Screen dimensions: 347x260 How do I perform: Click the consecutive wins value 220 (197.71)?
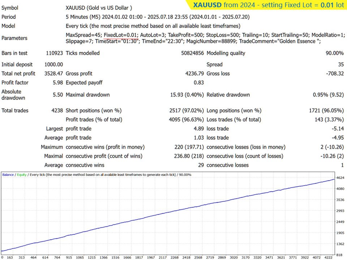point(189,147)
